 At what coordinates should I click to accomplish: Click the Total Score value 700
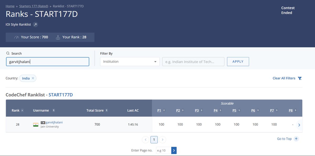tap(97, 124)
